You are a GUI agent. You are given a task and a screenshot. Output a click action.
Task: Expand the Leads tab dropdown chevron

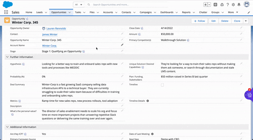point(46,12)
